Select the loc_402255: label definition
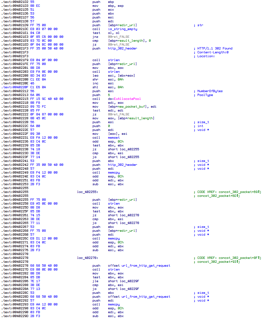This screenshot has height=319, width=263. point(87,192)
